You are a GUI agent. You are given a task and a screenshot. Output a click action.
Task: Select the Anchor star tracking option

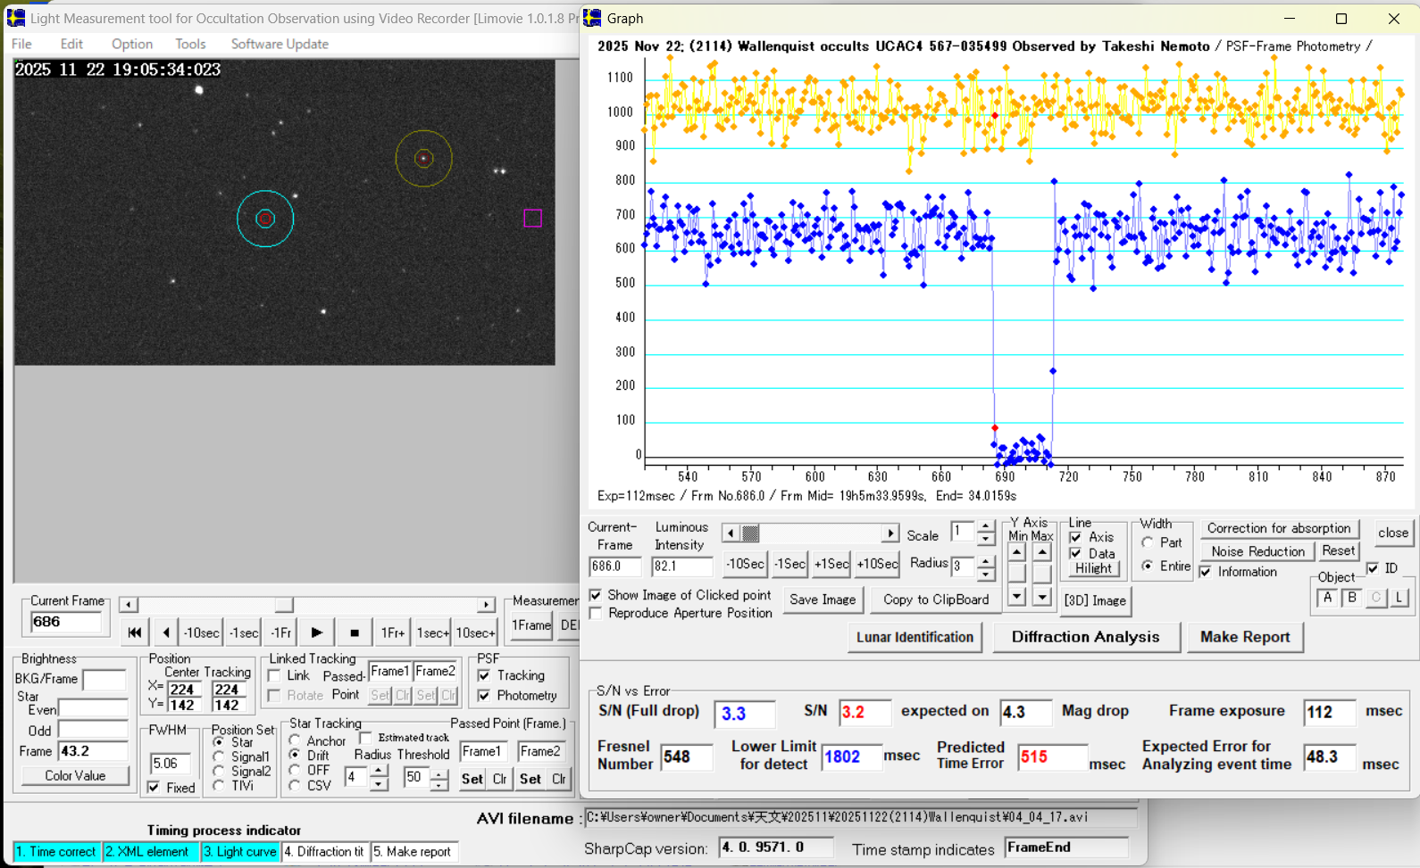[x=296, y=740]
